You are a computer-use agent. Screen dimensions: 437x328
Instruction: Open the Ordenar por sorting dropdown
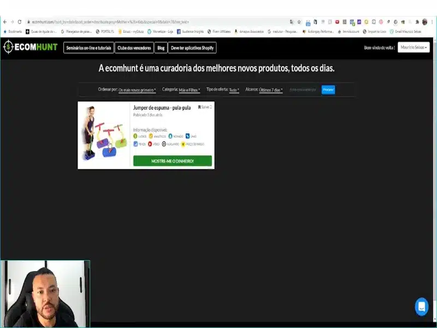point(137,90)
